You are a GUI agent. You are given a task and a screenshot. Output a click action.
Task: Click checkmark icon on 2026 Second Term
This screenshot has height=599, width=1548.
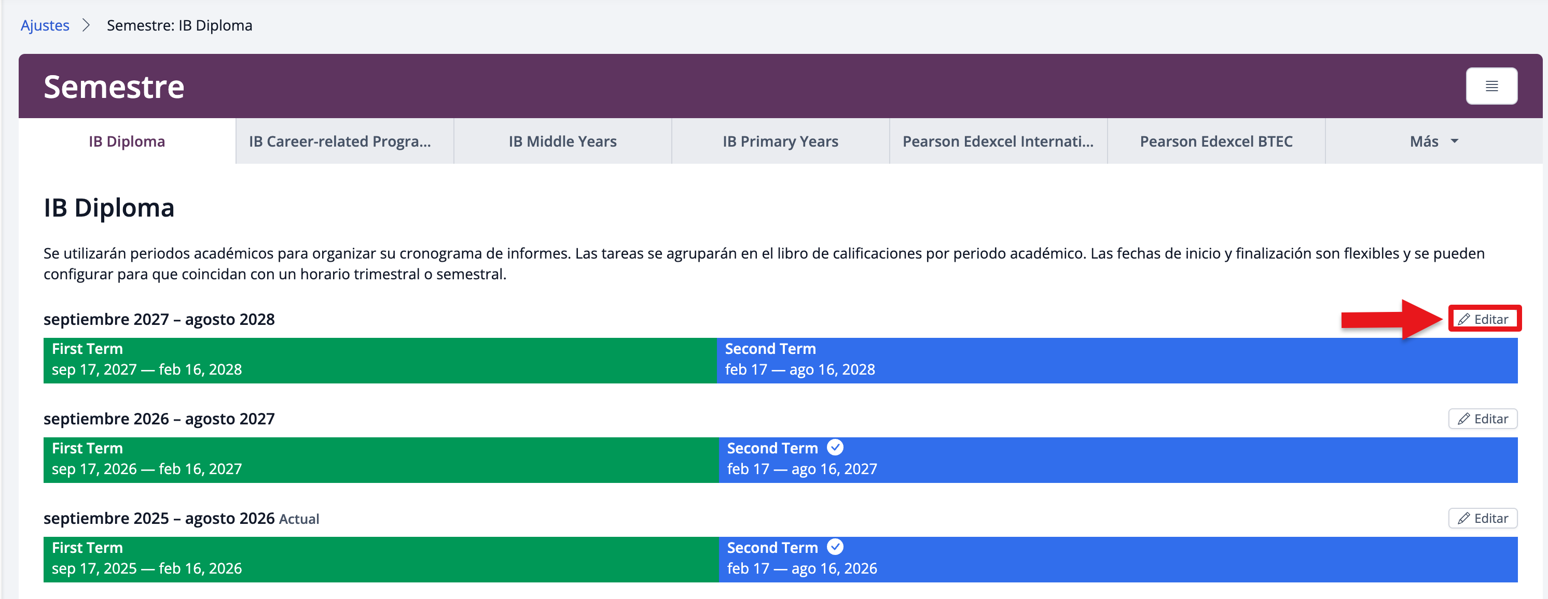tap(835, 547)
